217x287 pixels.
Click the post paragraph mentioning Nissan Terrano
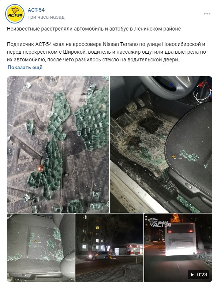click(x=106, y=52)
